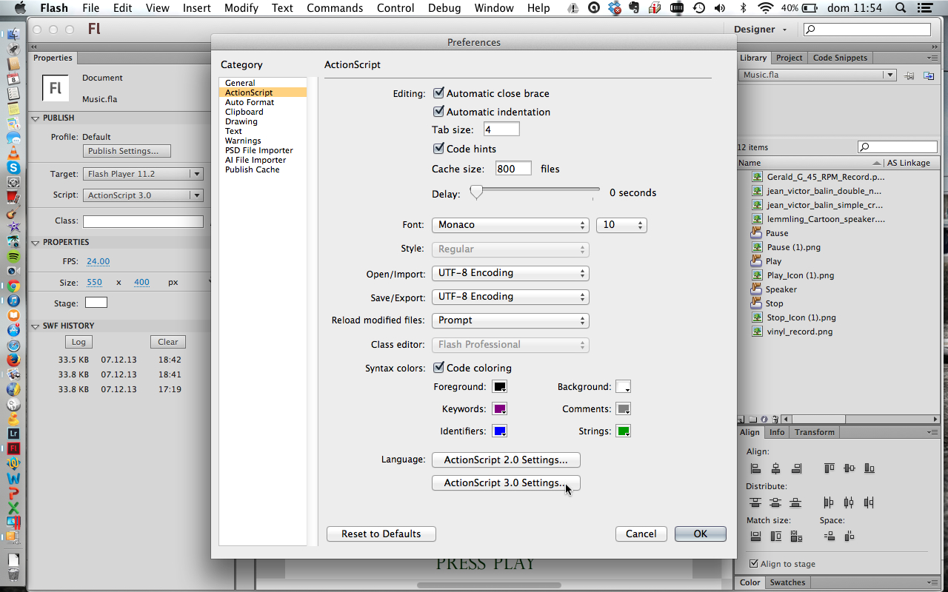This screenshot has height=592, width=948.
Task: Open Music.fla library document dropdown
Action: coord(818,75)
